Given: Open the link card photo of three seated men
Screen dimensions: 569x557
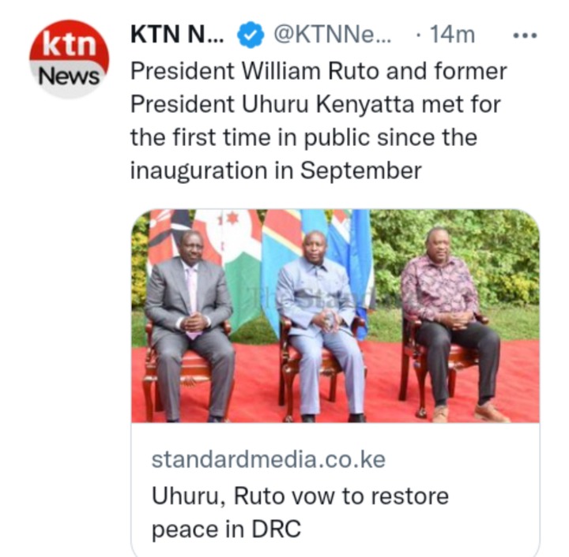Looking at the screenshot, I should tap(335, 316).
